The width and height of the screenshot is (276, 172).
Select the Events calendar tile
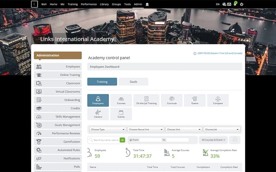coord(121,114)
